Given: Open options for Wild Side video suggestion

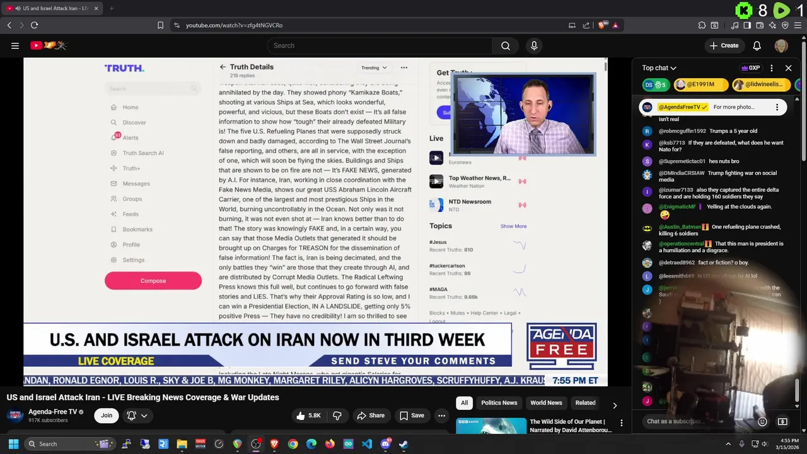Looking at the screenshot, I should click(x=621, y=423).
